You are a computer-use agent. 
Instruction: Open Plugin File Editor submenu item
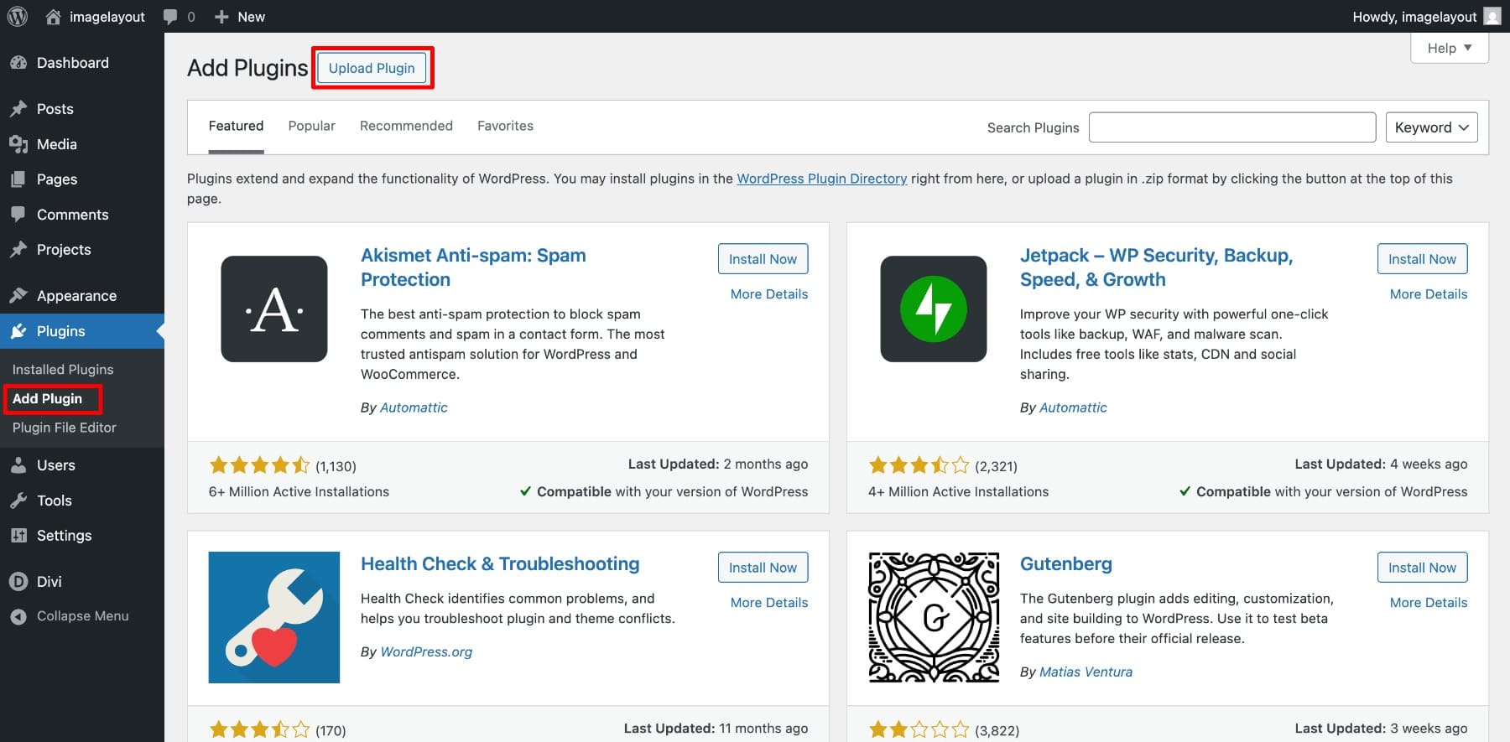tap(65, 428)
